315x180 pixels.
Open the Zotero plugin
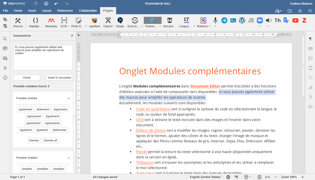[304, 20]
